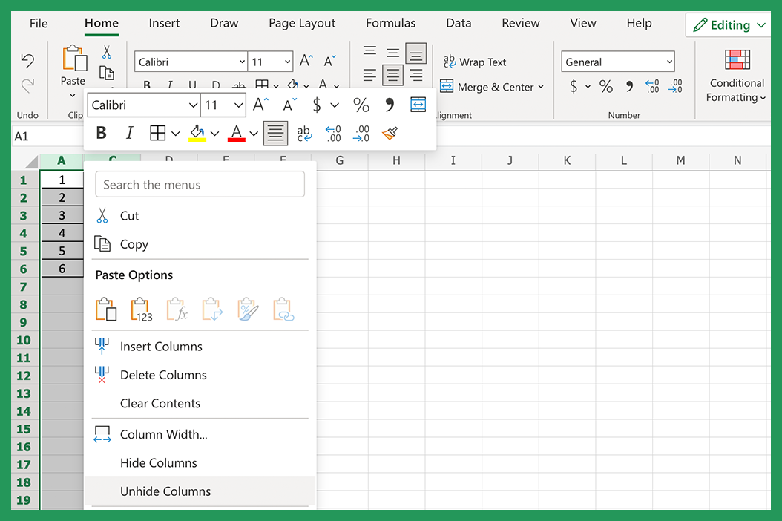Switch to the Formulas ribbon tab
Screen dimensions: 782x521
coord(390,23)
